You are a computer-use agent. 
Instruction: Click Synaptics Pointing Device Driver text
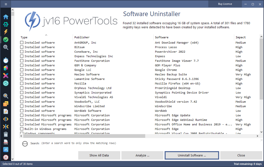[182, 92]
